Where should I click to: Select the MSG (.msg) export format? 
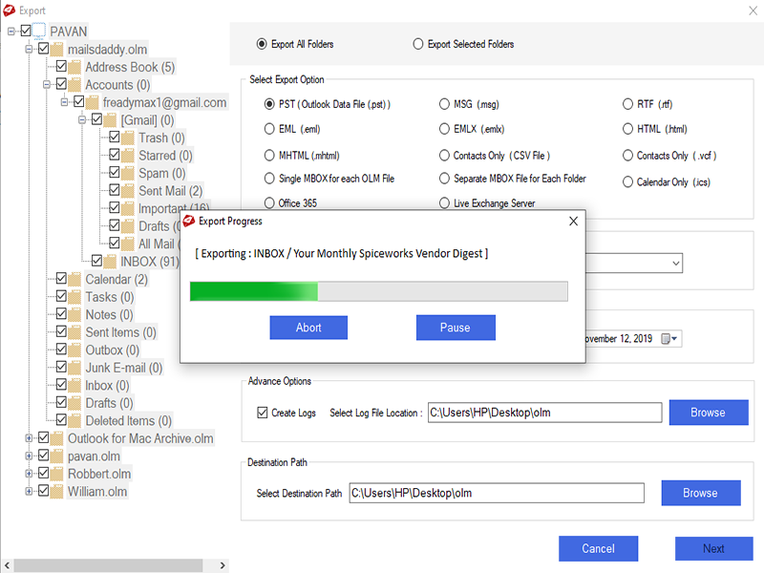point(445,103)
